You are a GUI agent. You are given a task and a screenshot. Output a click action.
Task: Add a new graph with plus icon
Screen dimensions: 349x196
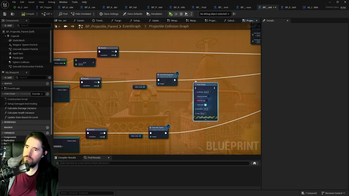coord(47,84)
